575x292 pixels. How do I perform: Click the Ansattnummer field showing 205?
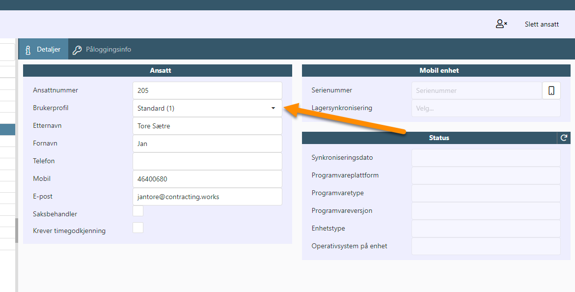click(207, 90)
